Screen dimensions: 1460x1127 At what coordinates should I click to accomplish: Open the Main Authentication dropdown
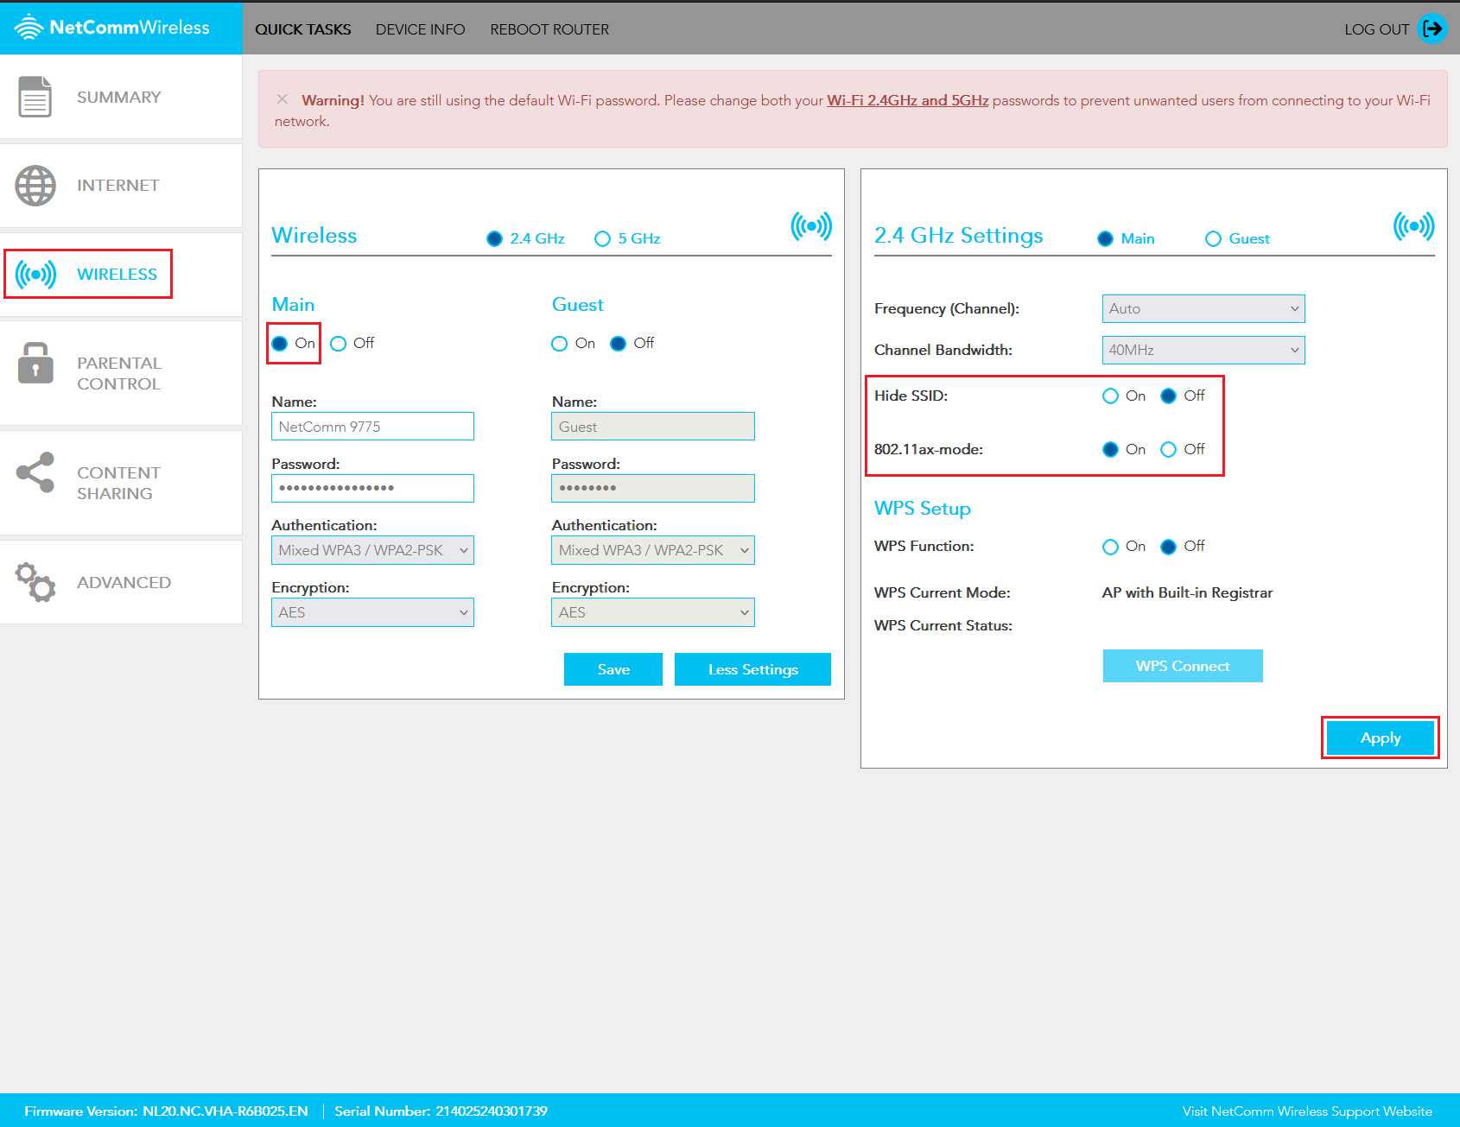[372, 550]
